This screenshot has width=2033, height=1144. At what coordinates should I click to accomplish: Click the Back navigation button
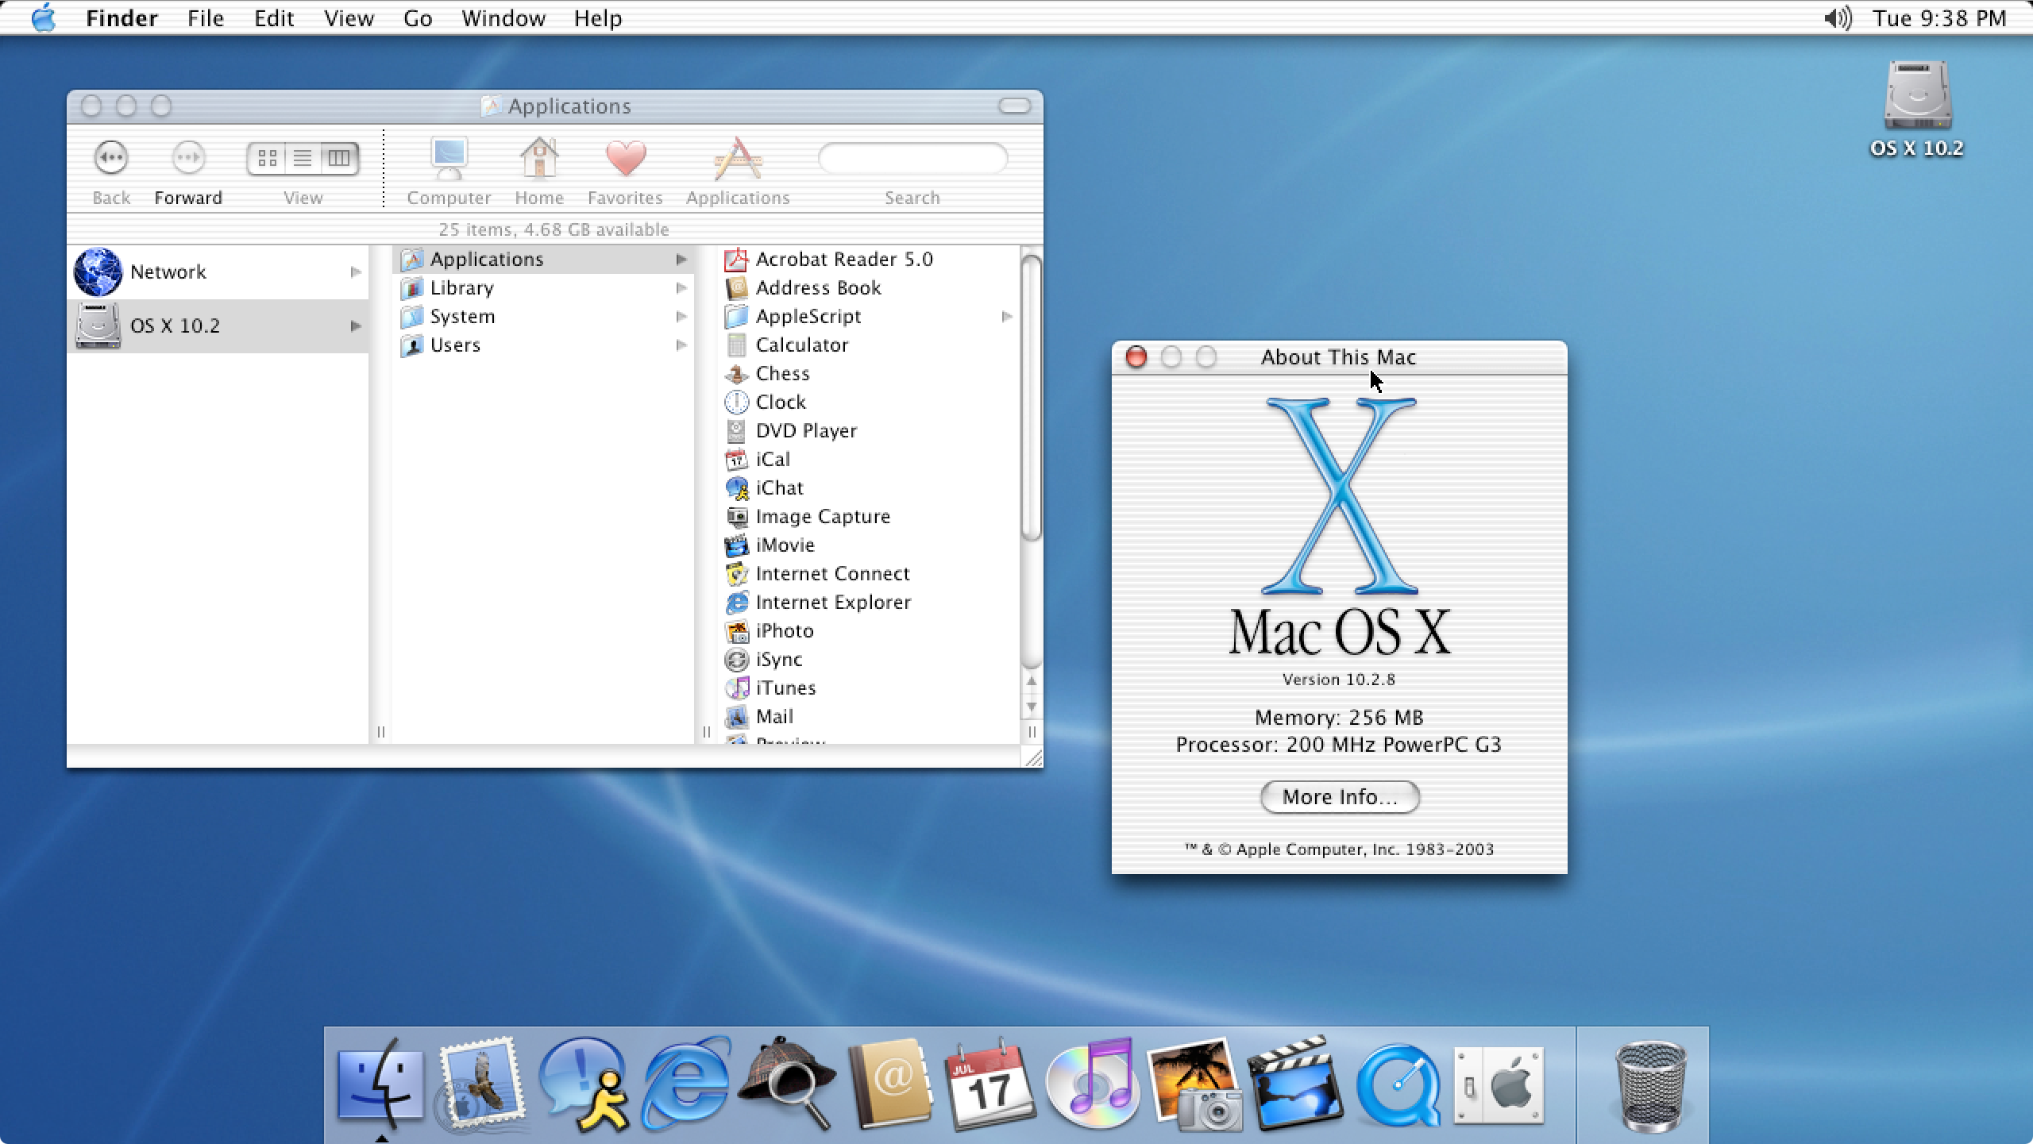tap(112, 156)
